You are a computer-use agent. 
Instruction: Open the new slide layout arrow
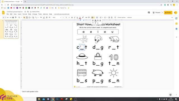pos(5,17)
